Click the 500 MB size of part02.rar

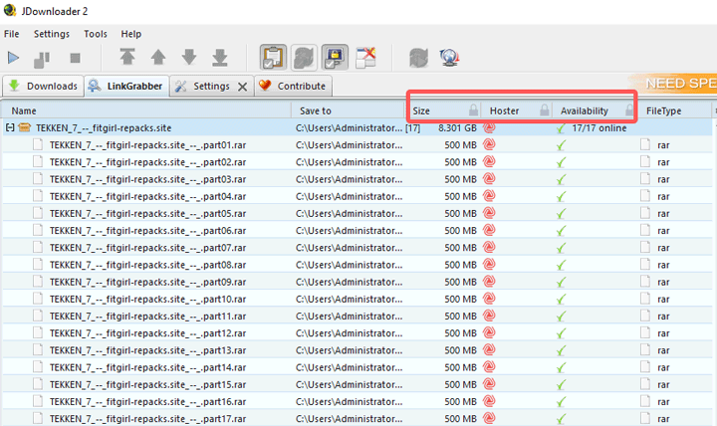460,162
